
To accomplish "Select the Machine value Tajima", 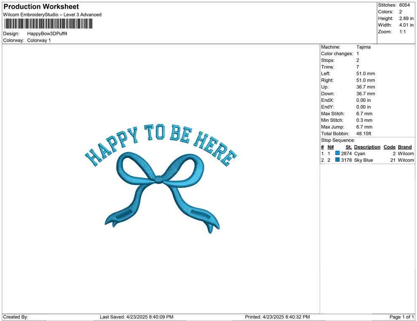I will [364, 47].
